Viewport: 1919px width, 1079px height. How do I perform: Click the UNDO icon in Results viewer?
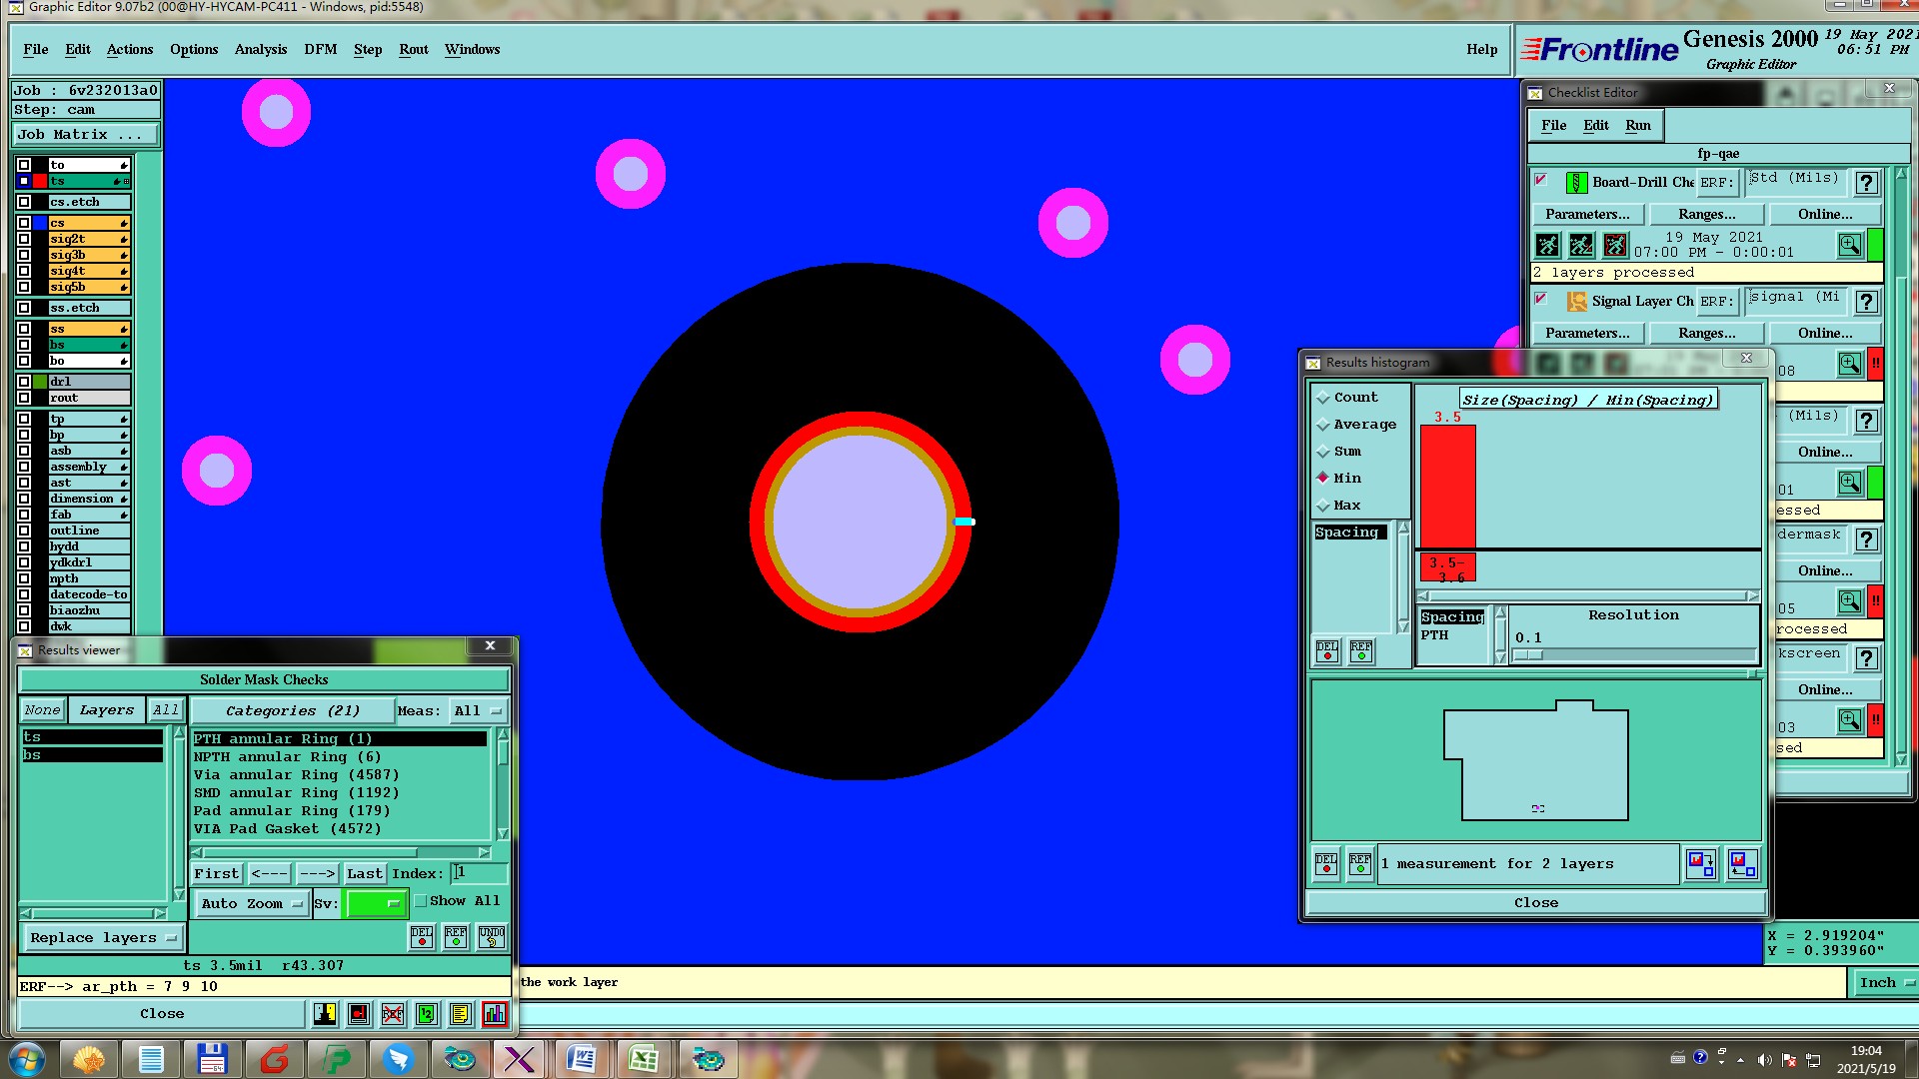coord(491,936)
